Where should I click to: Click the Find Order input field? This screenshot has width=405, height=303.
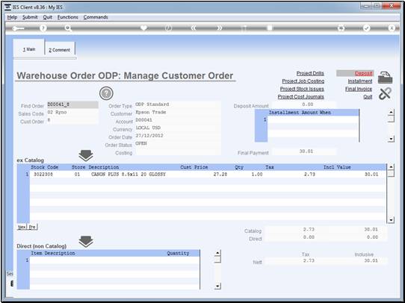[72, 104]
